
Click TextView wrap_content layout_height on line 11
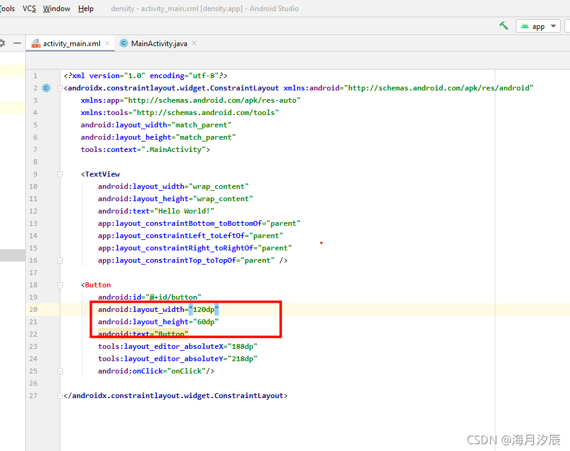[175, 199]
